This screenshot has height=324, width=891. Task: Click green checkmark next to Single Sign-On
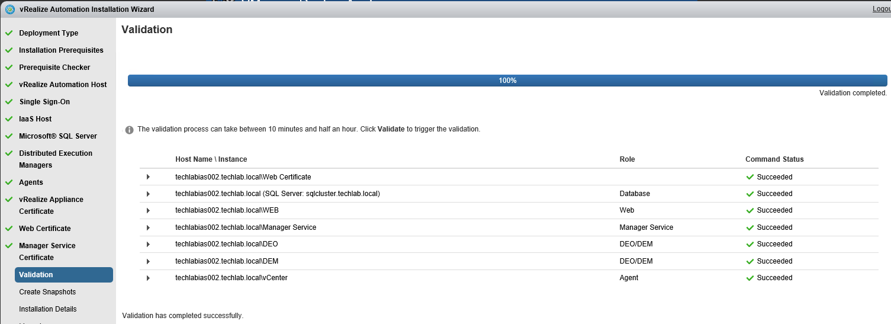(9, 102)
